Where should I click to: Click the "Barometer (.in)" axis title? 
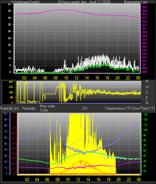pos(136,2)
